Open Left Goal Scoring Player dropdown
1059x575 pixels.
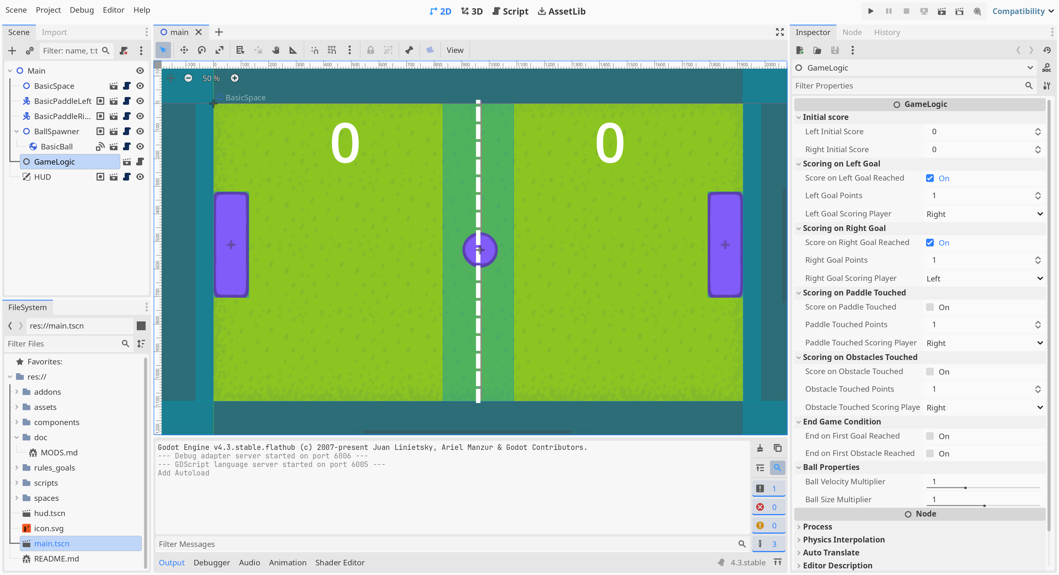[x=984, y=214]
